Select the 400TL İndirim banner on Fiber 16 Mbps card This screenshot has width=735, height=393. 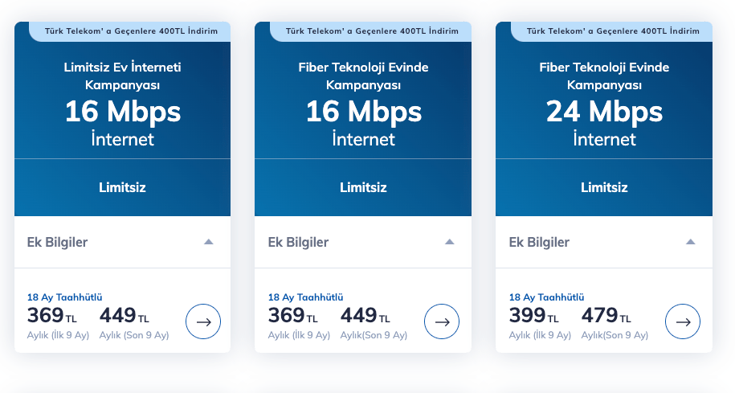(372, 31)
